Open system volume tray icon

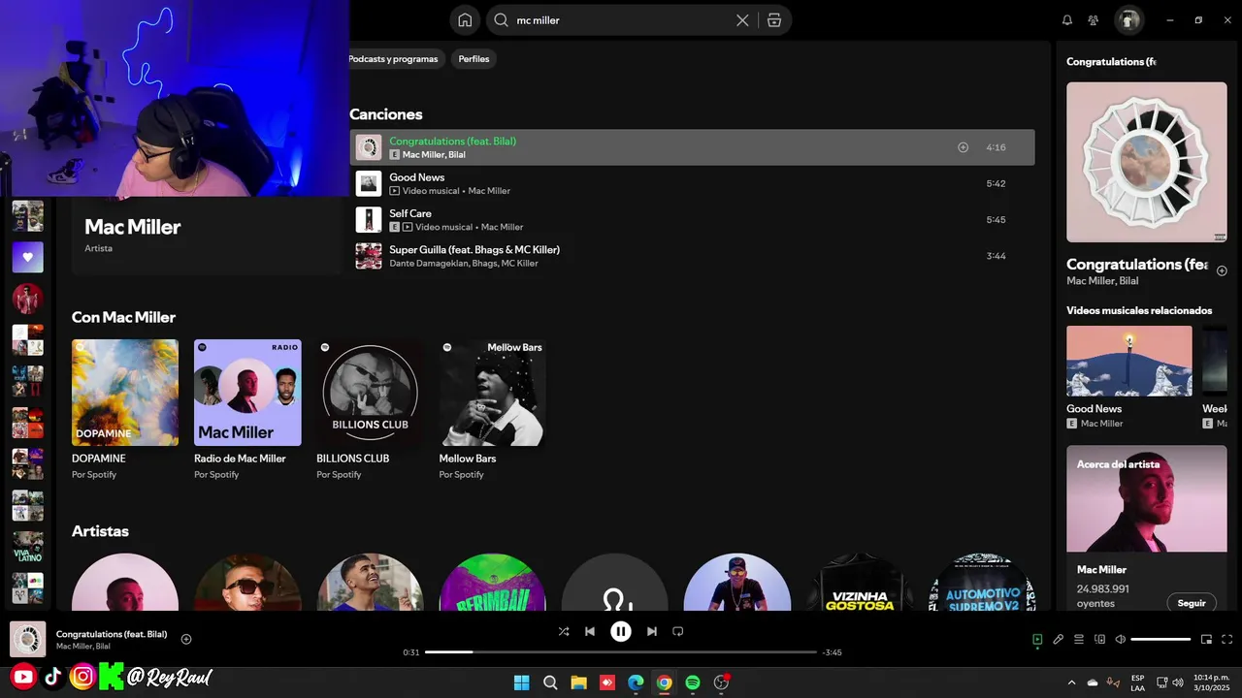click(1178, 682)
